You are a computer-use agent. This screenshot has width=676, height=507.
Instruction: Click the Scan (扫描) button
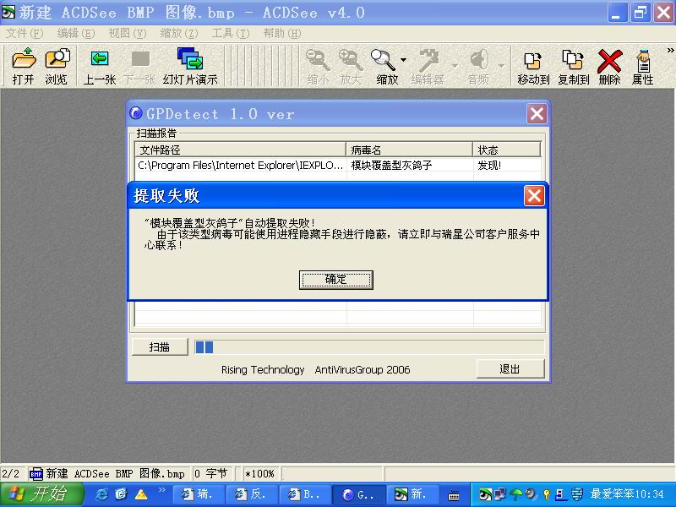point(160,346)
